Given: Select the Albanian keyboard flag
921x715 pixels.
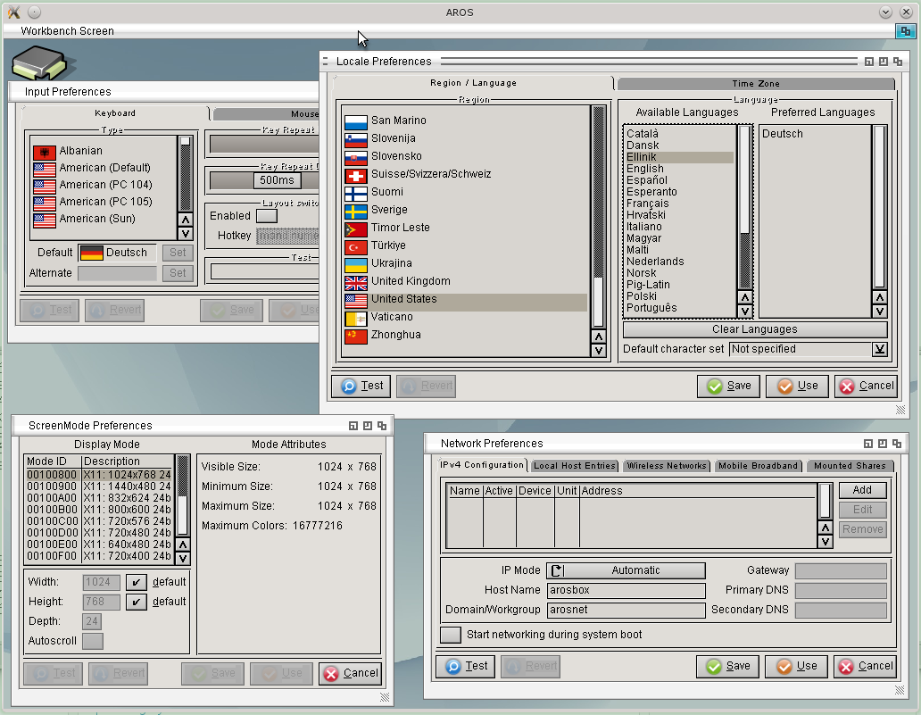Looking at the screenshot, I should point(44,151).
